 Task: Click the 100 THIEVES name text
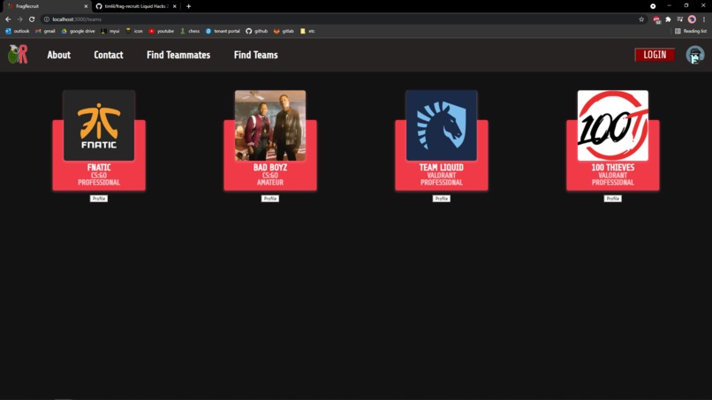click(x=613, y=168)
